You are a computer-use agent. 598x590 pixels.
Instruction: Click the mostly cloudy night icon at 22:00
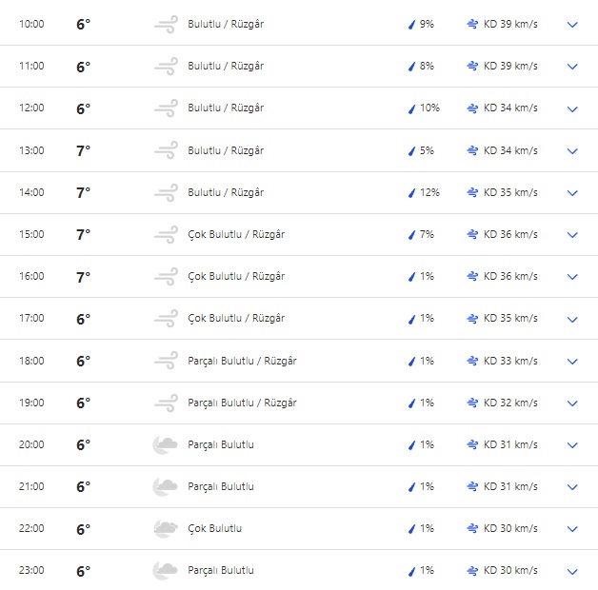pos(166,528)
